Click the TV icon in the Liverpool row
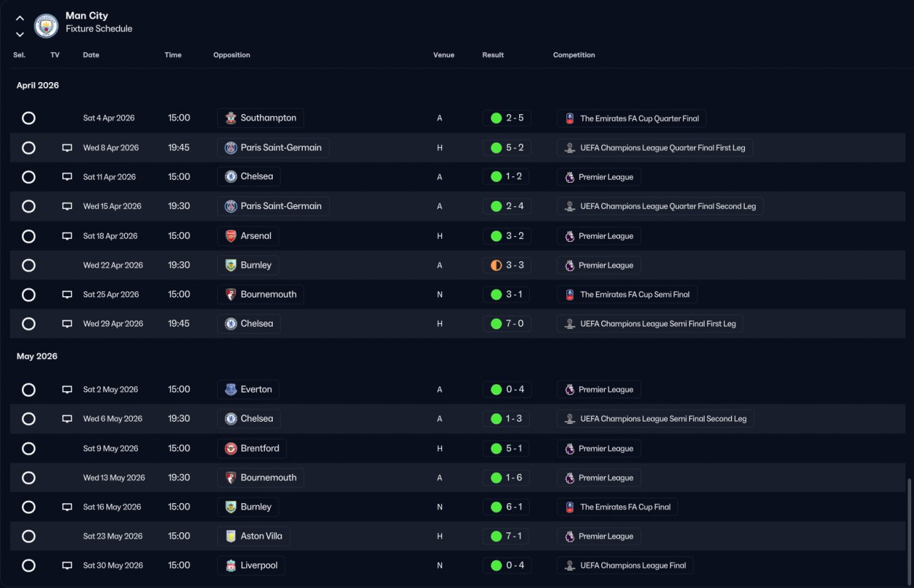The image size is (914, 588). [67, 566]
